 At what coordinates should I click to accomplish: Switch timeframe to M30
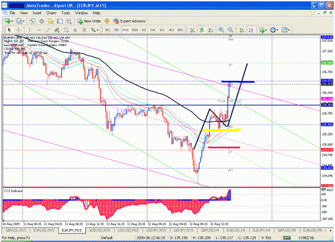point(135,30)
